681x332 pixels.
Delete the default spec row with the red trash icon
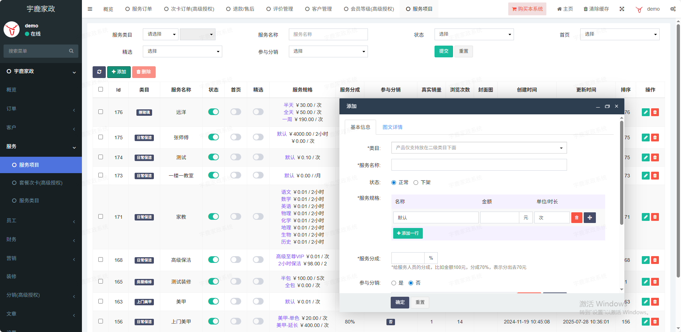(577, 218)
